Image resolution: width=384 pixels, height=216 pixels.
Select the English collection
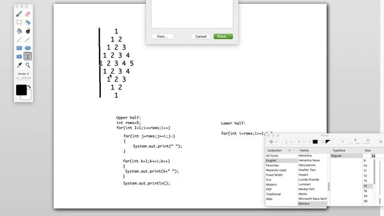[281, 161]
